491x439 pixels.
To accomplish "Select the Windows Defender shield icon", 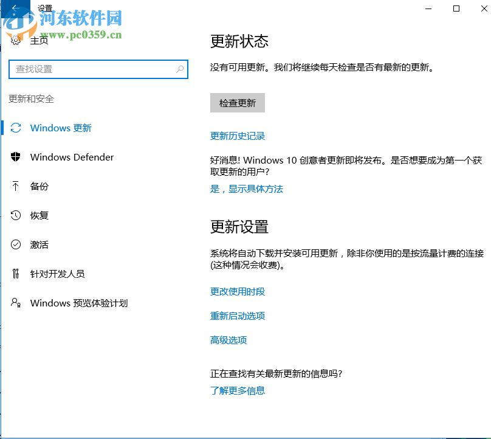I will [x=16, y=157].
